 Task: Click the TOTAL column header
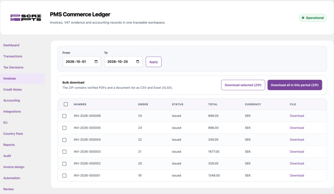click(213, 104)
